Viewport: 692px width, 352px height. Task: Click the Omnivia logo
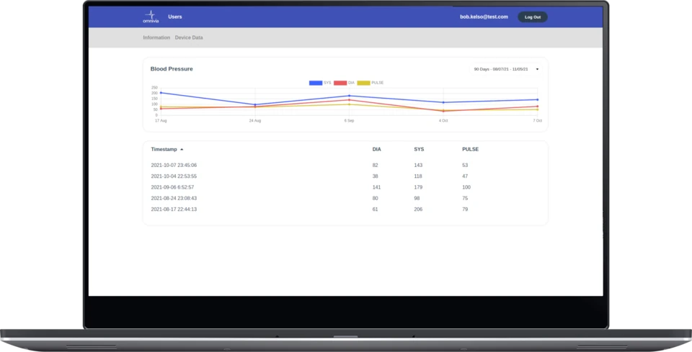(x=151, y=17)
